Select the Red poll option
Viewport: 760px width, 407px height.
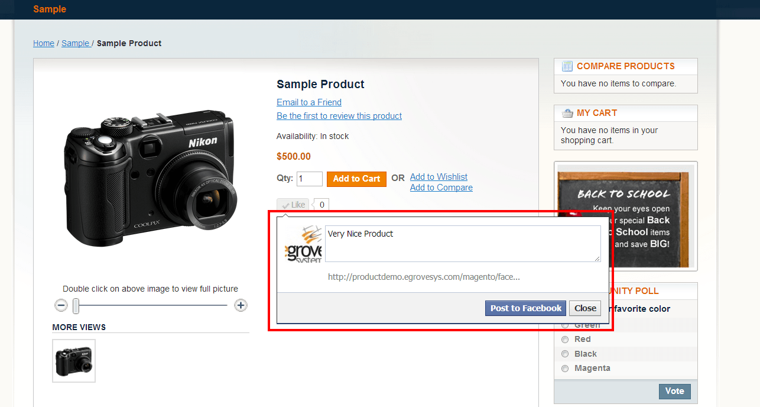click(x=565, y=339)
